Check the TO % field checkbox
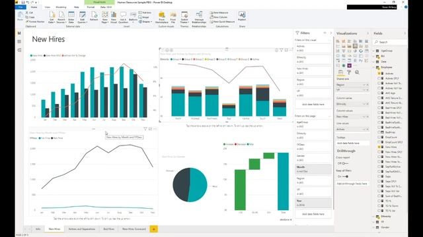The image size is (423, 237). 379,201
